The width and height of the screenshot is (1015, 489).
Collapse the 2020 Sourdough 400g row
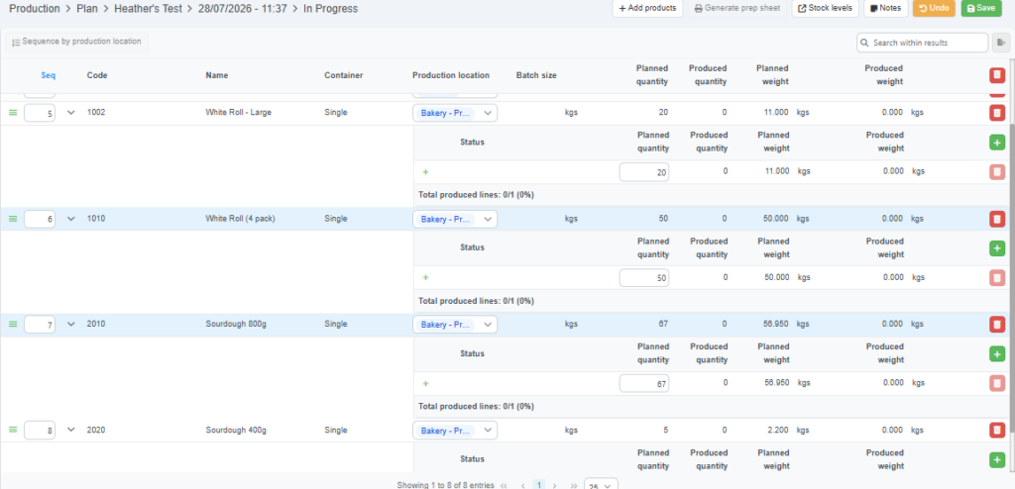tap(71, 430)
